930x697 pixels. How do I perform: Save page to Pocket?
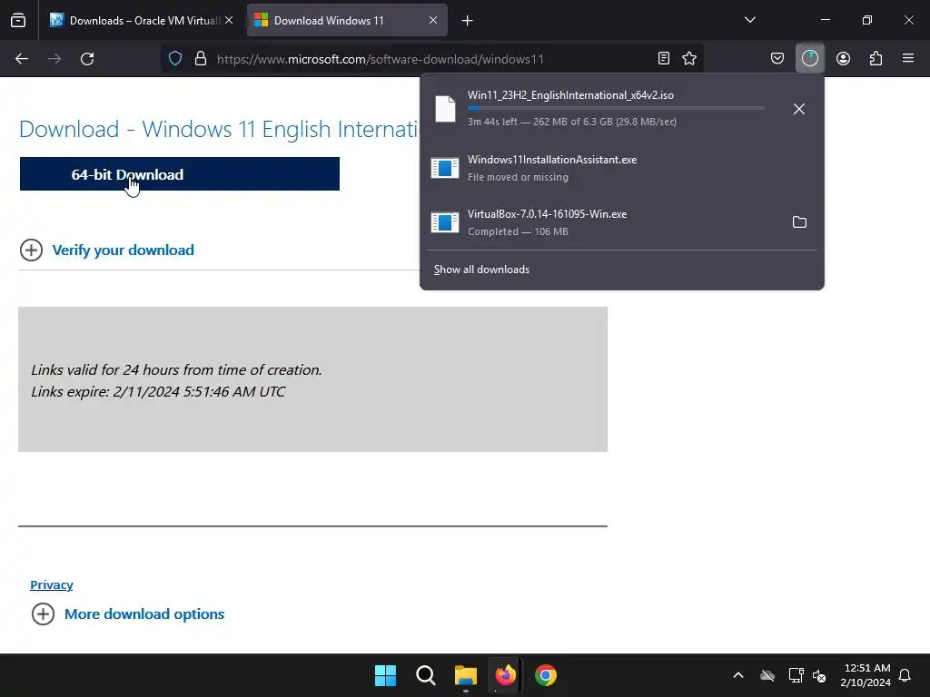pyautogui.click(x=777, y=59)
